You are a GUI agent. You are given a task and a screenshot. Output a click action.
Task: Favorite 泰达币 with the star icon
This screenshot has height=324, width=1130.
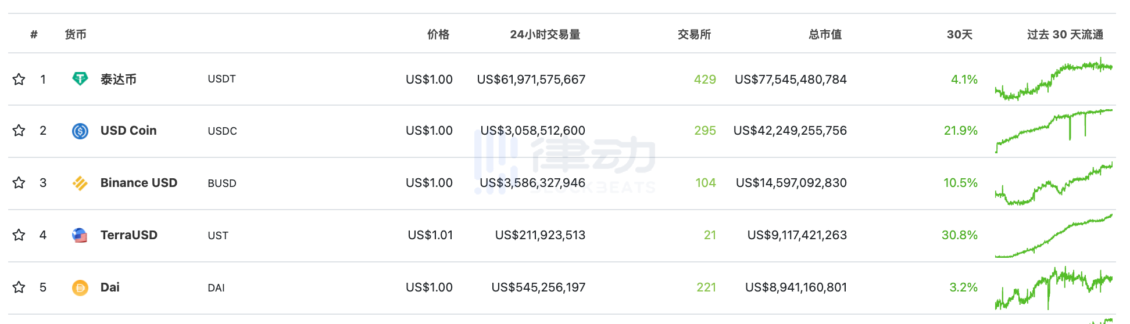tap(19, 79)
